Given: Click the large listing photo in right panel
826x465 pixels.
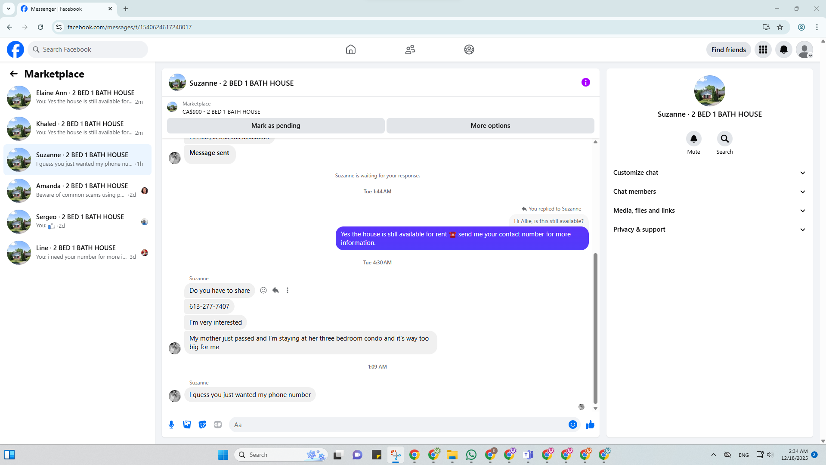Looking at the screenshot, I should [x=709, y=91].
